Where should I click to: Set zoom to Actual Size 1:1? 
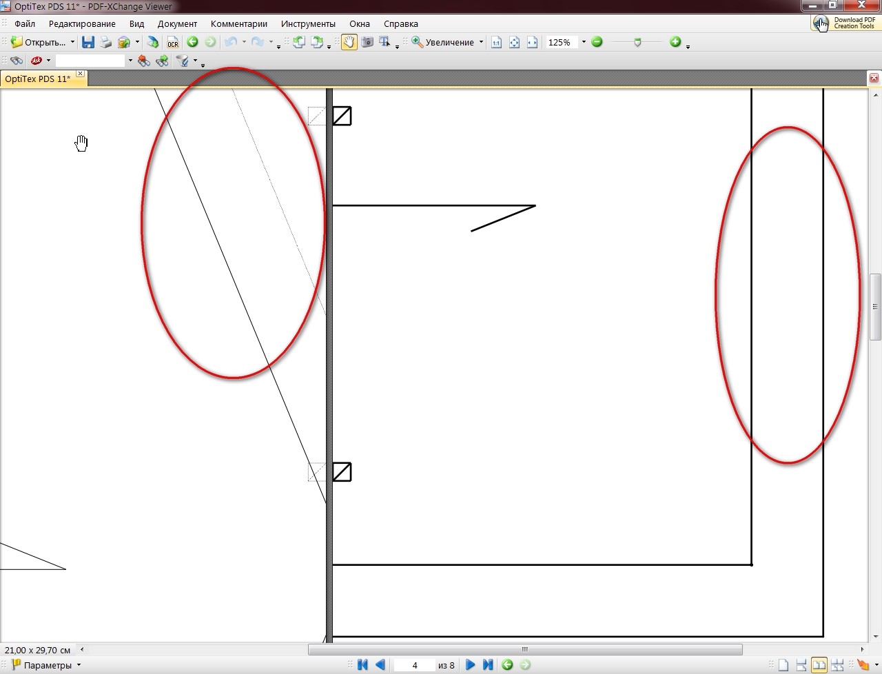[496, 42]
